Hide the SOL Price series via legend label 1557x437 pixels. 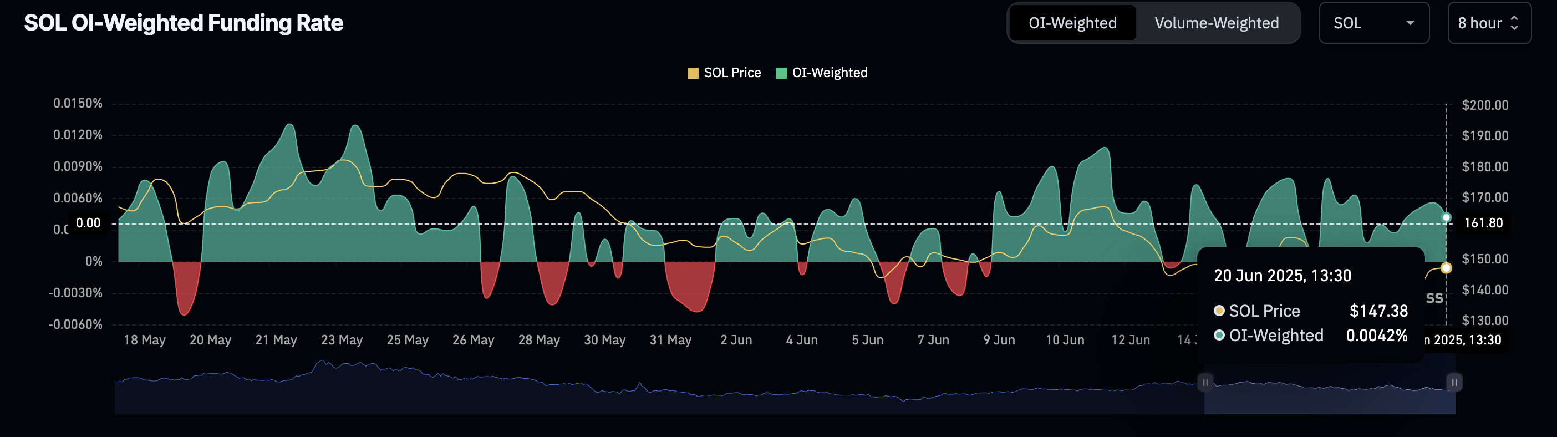click(732, 73)
